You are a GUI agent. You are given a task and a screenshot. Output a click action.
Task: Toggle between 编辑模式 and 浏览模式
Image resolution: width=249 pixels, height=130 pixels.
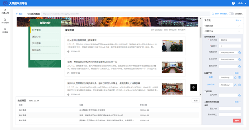231,14
